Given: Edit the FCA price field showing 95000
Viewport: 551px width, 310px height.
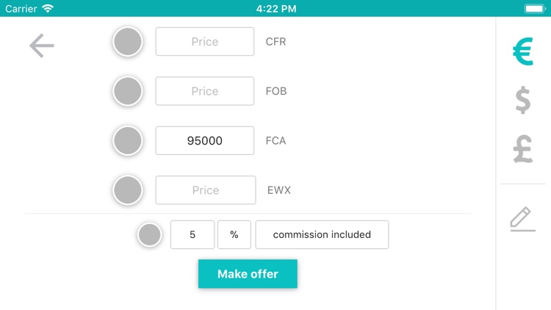Looking at the screenshot, I should tap(205, 140).
